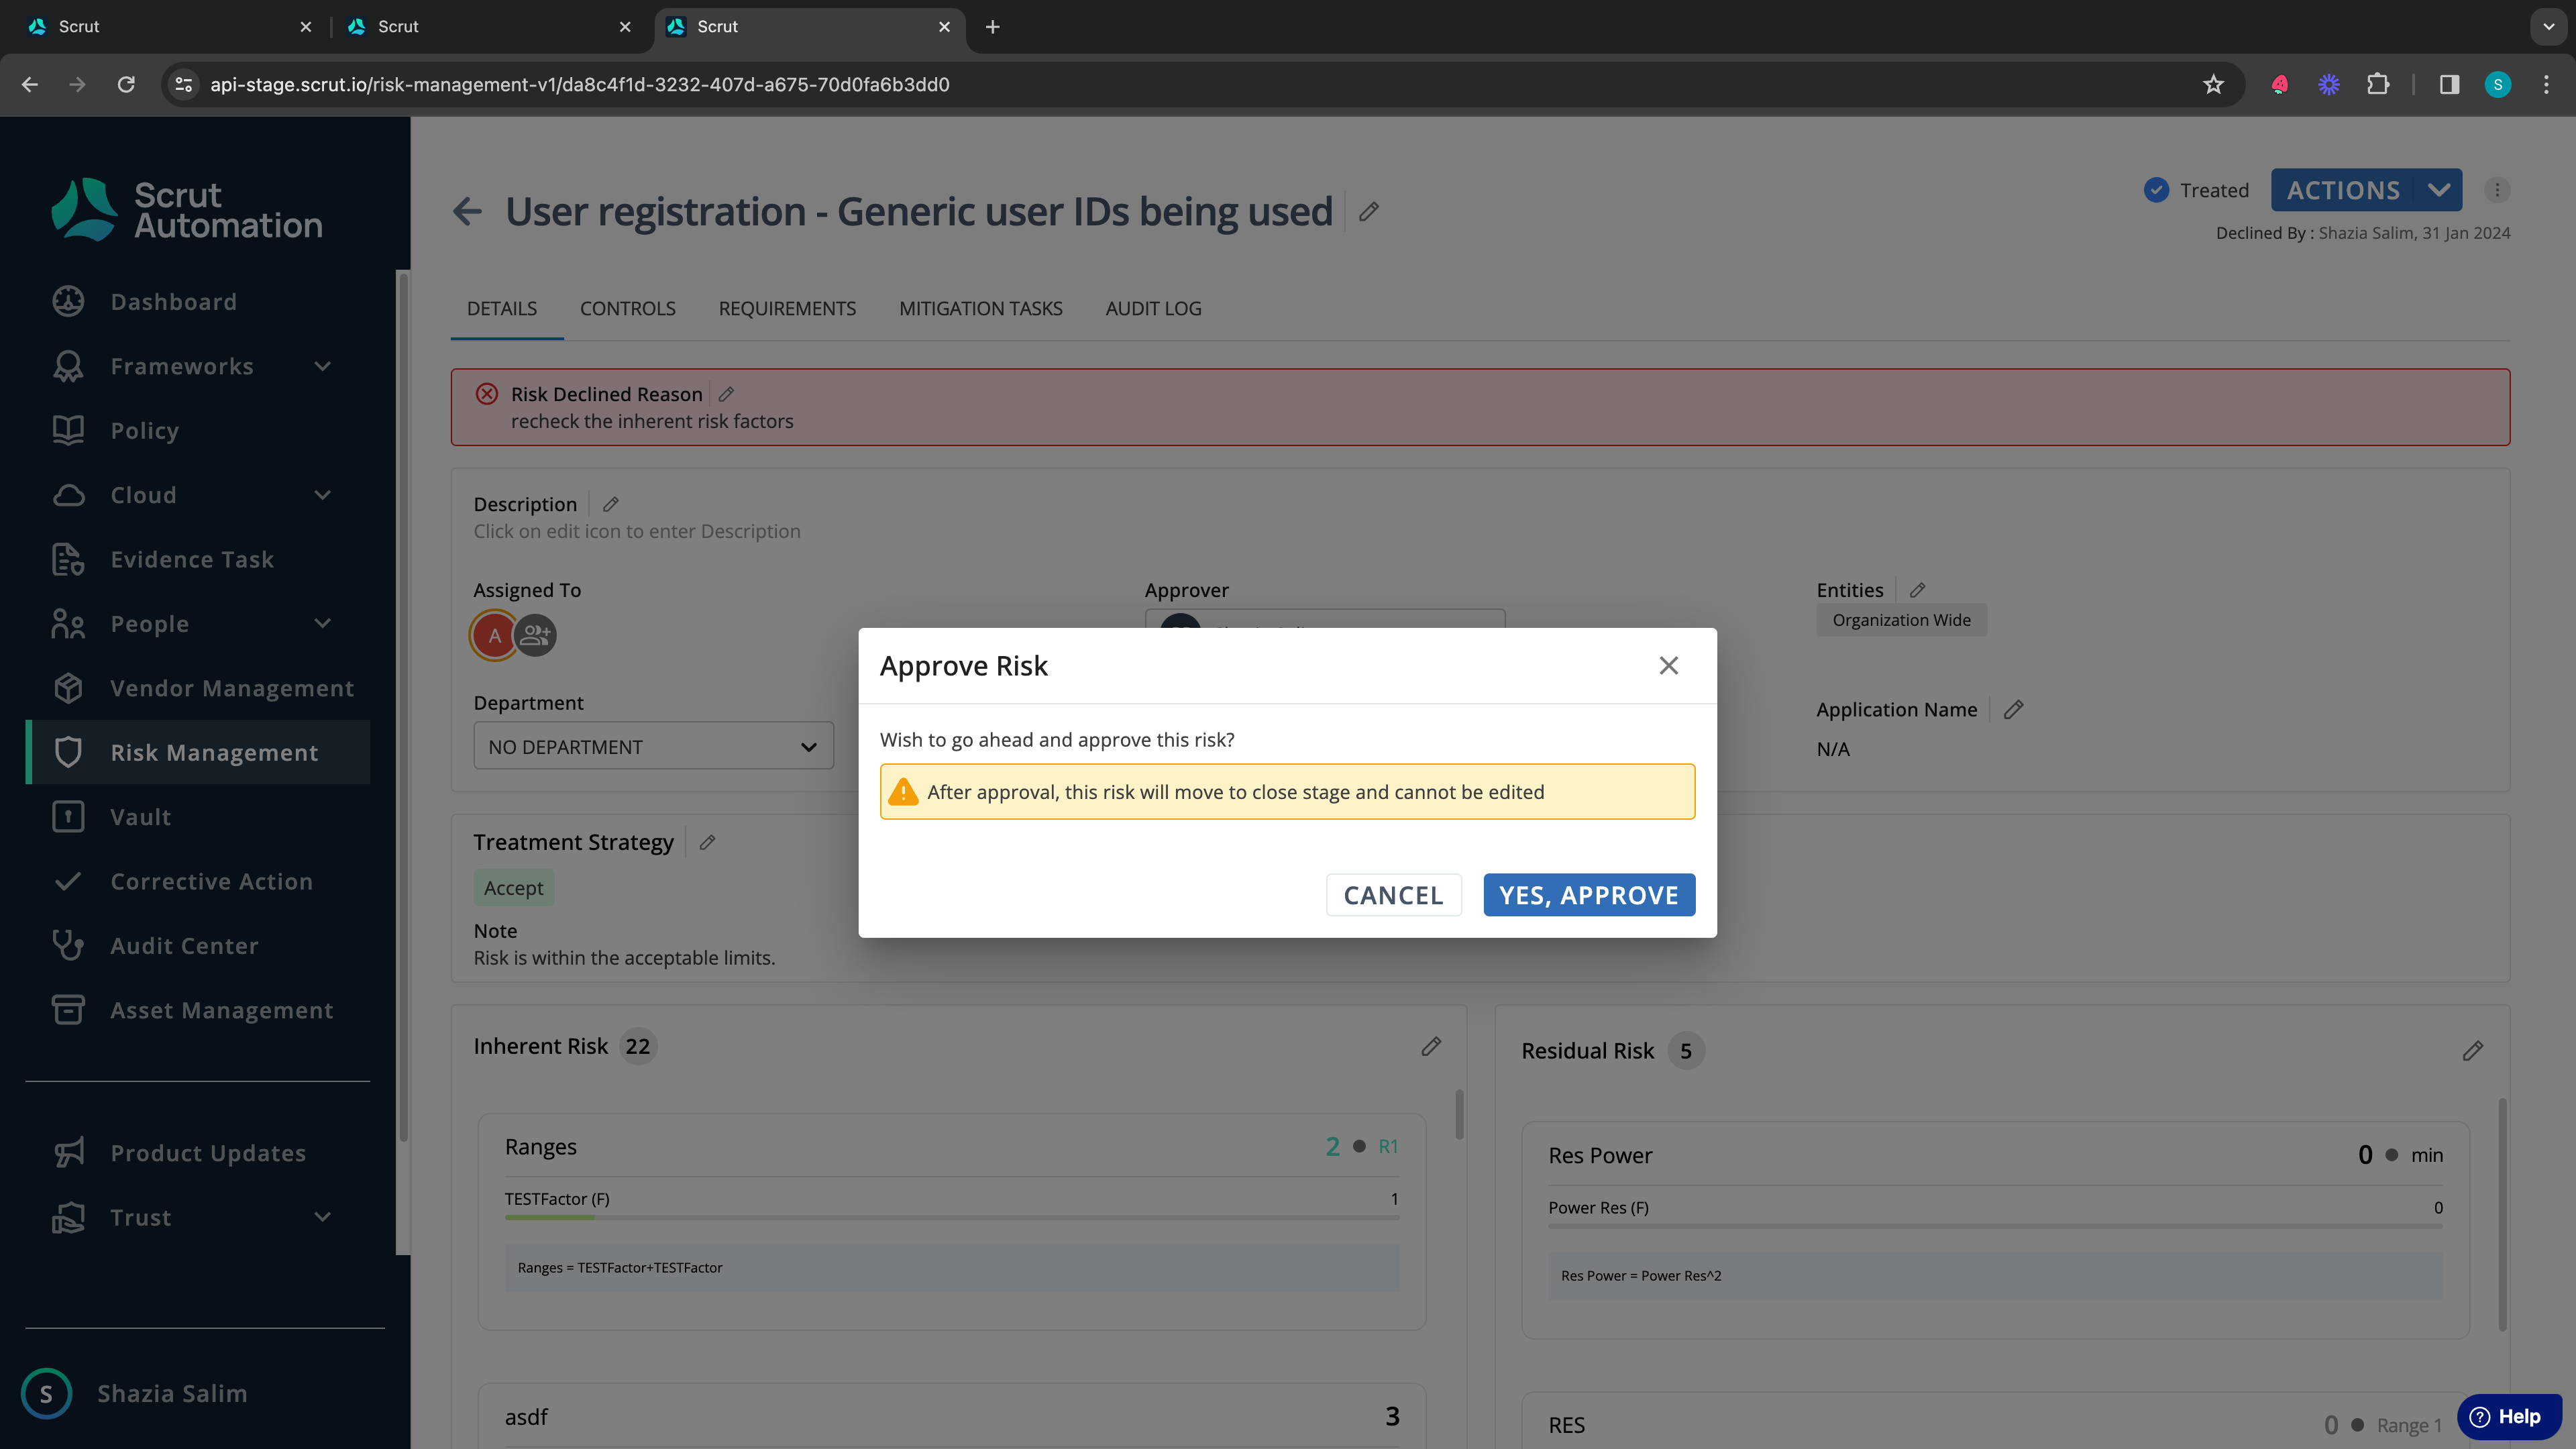
Task: Reload the page in the browser
Action: (126, 85)
